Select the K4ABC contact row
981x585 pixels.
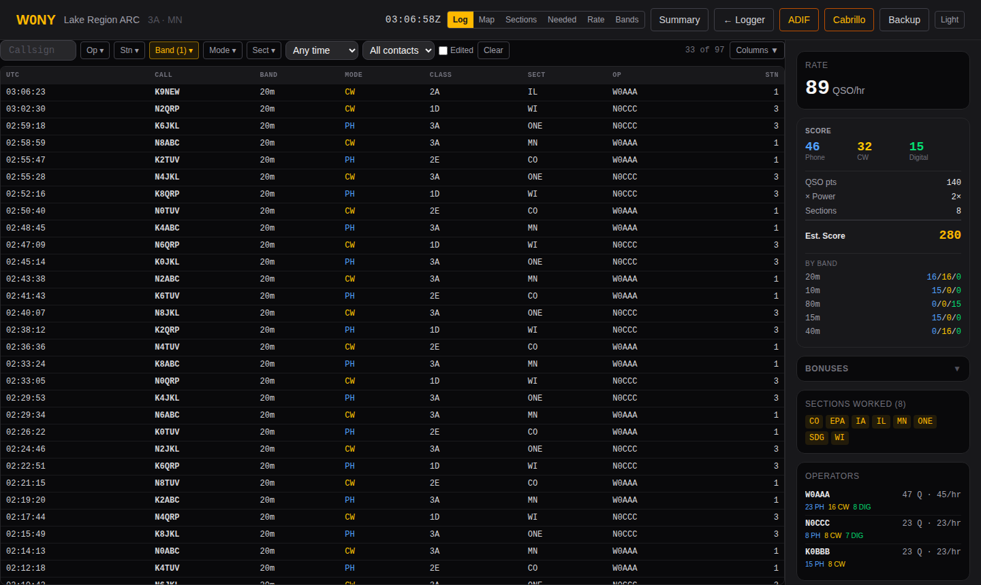392,228
